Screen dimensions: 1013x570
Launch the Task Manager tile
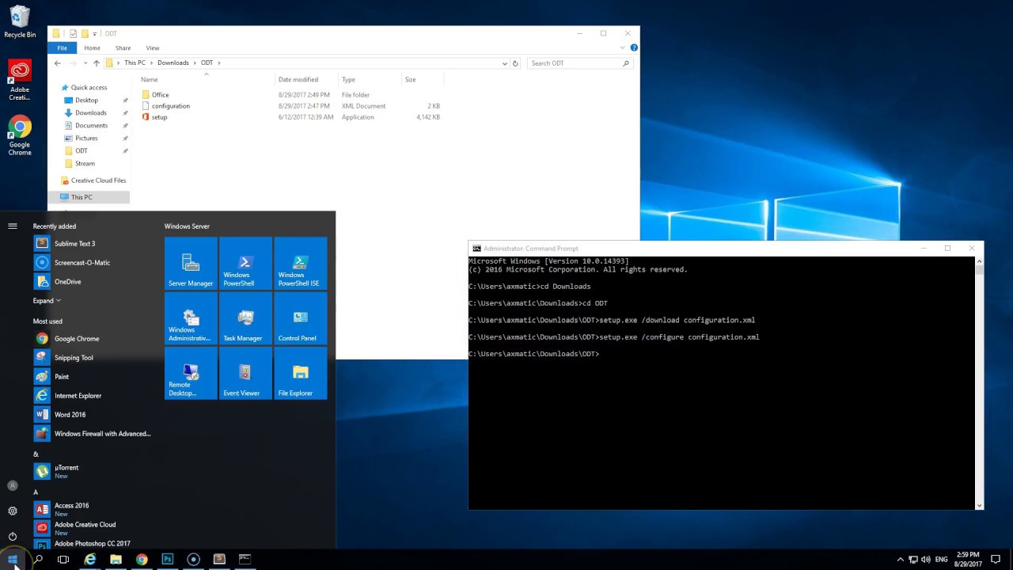tap(245, 318)
